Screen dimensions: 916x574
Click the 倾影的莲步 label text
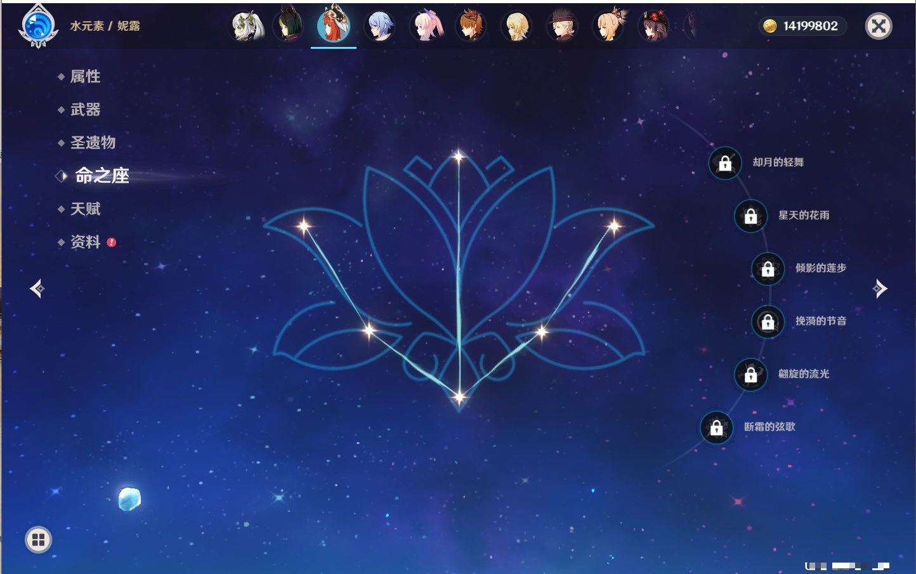821,268
